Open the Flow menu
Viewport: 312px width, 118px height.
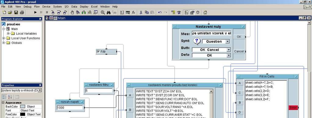tap(37, 7)
